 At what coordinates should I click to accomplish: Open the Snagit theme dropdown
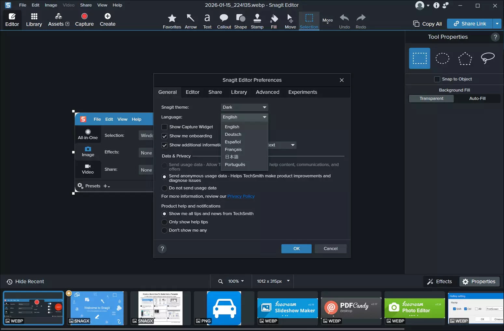[x=244, y=107]
